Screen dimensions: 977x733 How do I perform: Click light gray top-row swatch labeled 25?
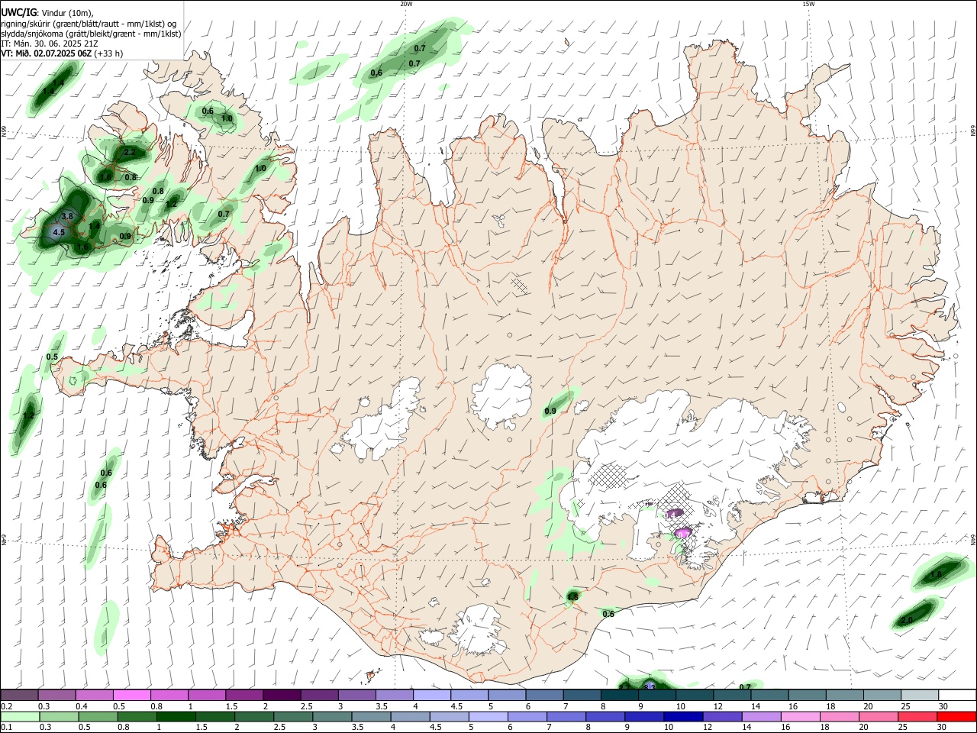(x=919, y=695)
